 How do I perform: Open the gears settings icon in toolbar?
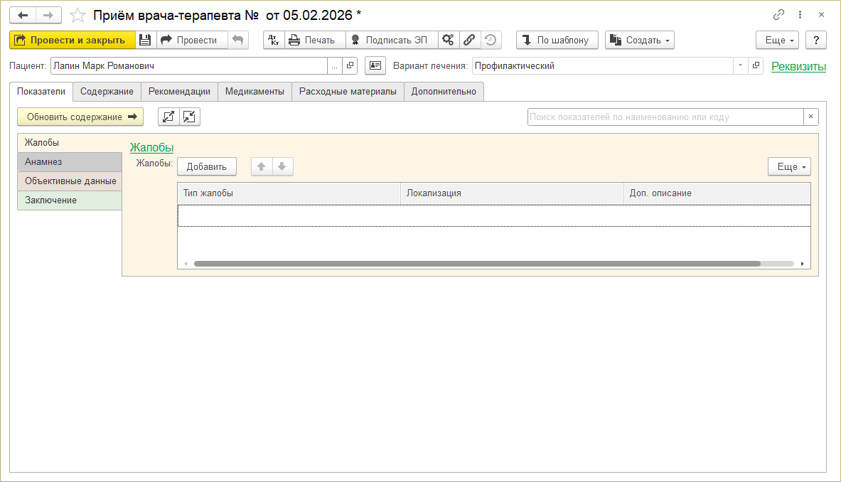coord(449,41)
